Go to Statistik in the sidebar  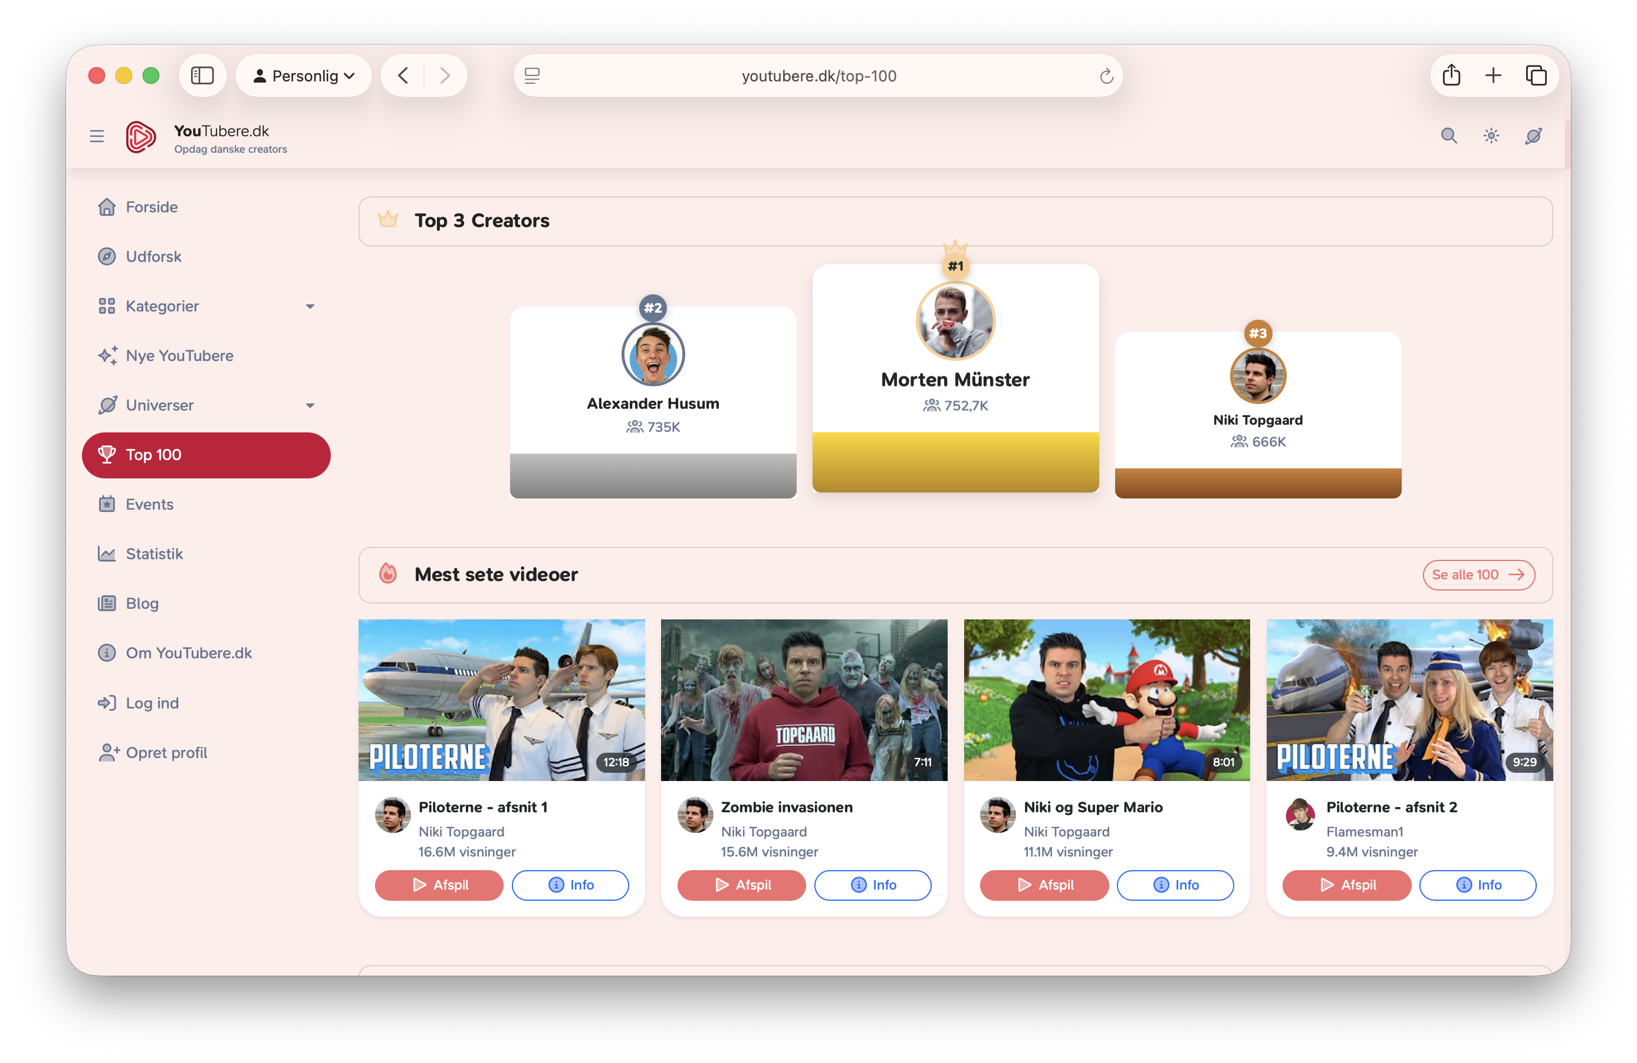154,554
